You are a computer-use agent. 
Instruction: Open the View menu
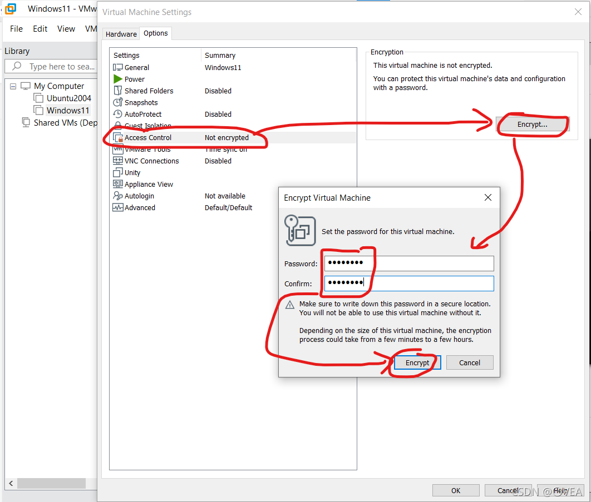pos(66,28)
